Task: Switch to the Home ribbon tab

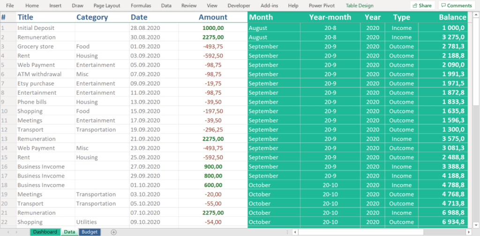Action: click(x=32, y=6)
